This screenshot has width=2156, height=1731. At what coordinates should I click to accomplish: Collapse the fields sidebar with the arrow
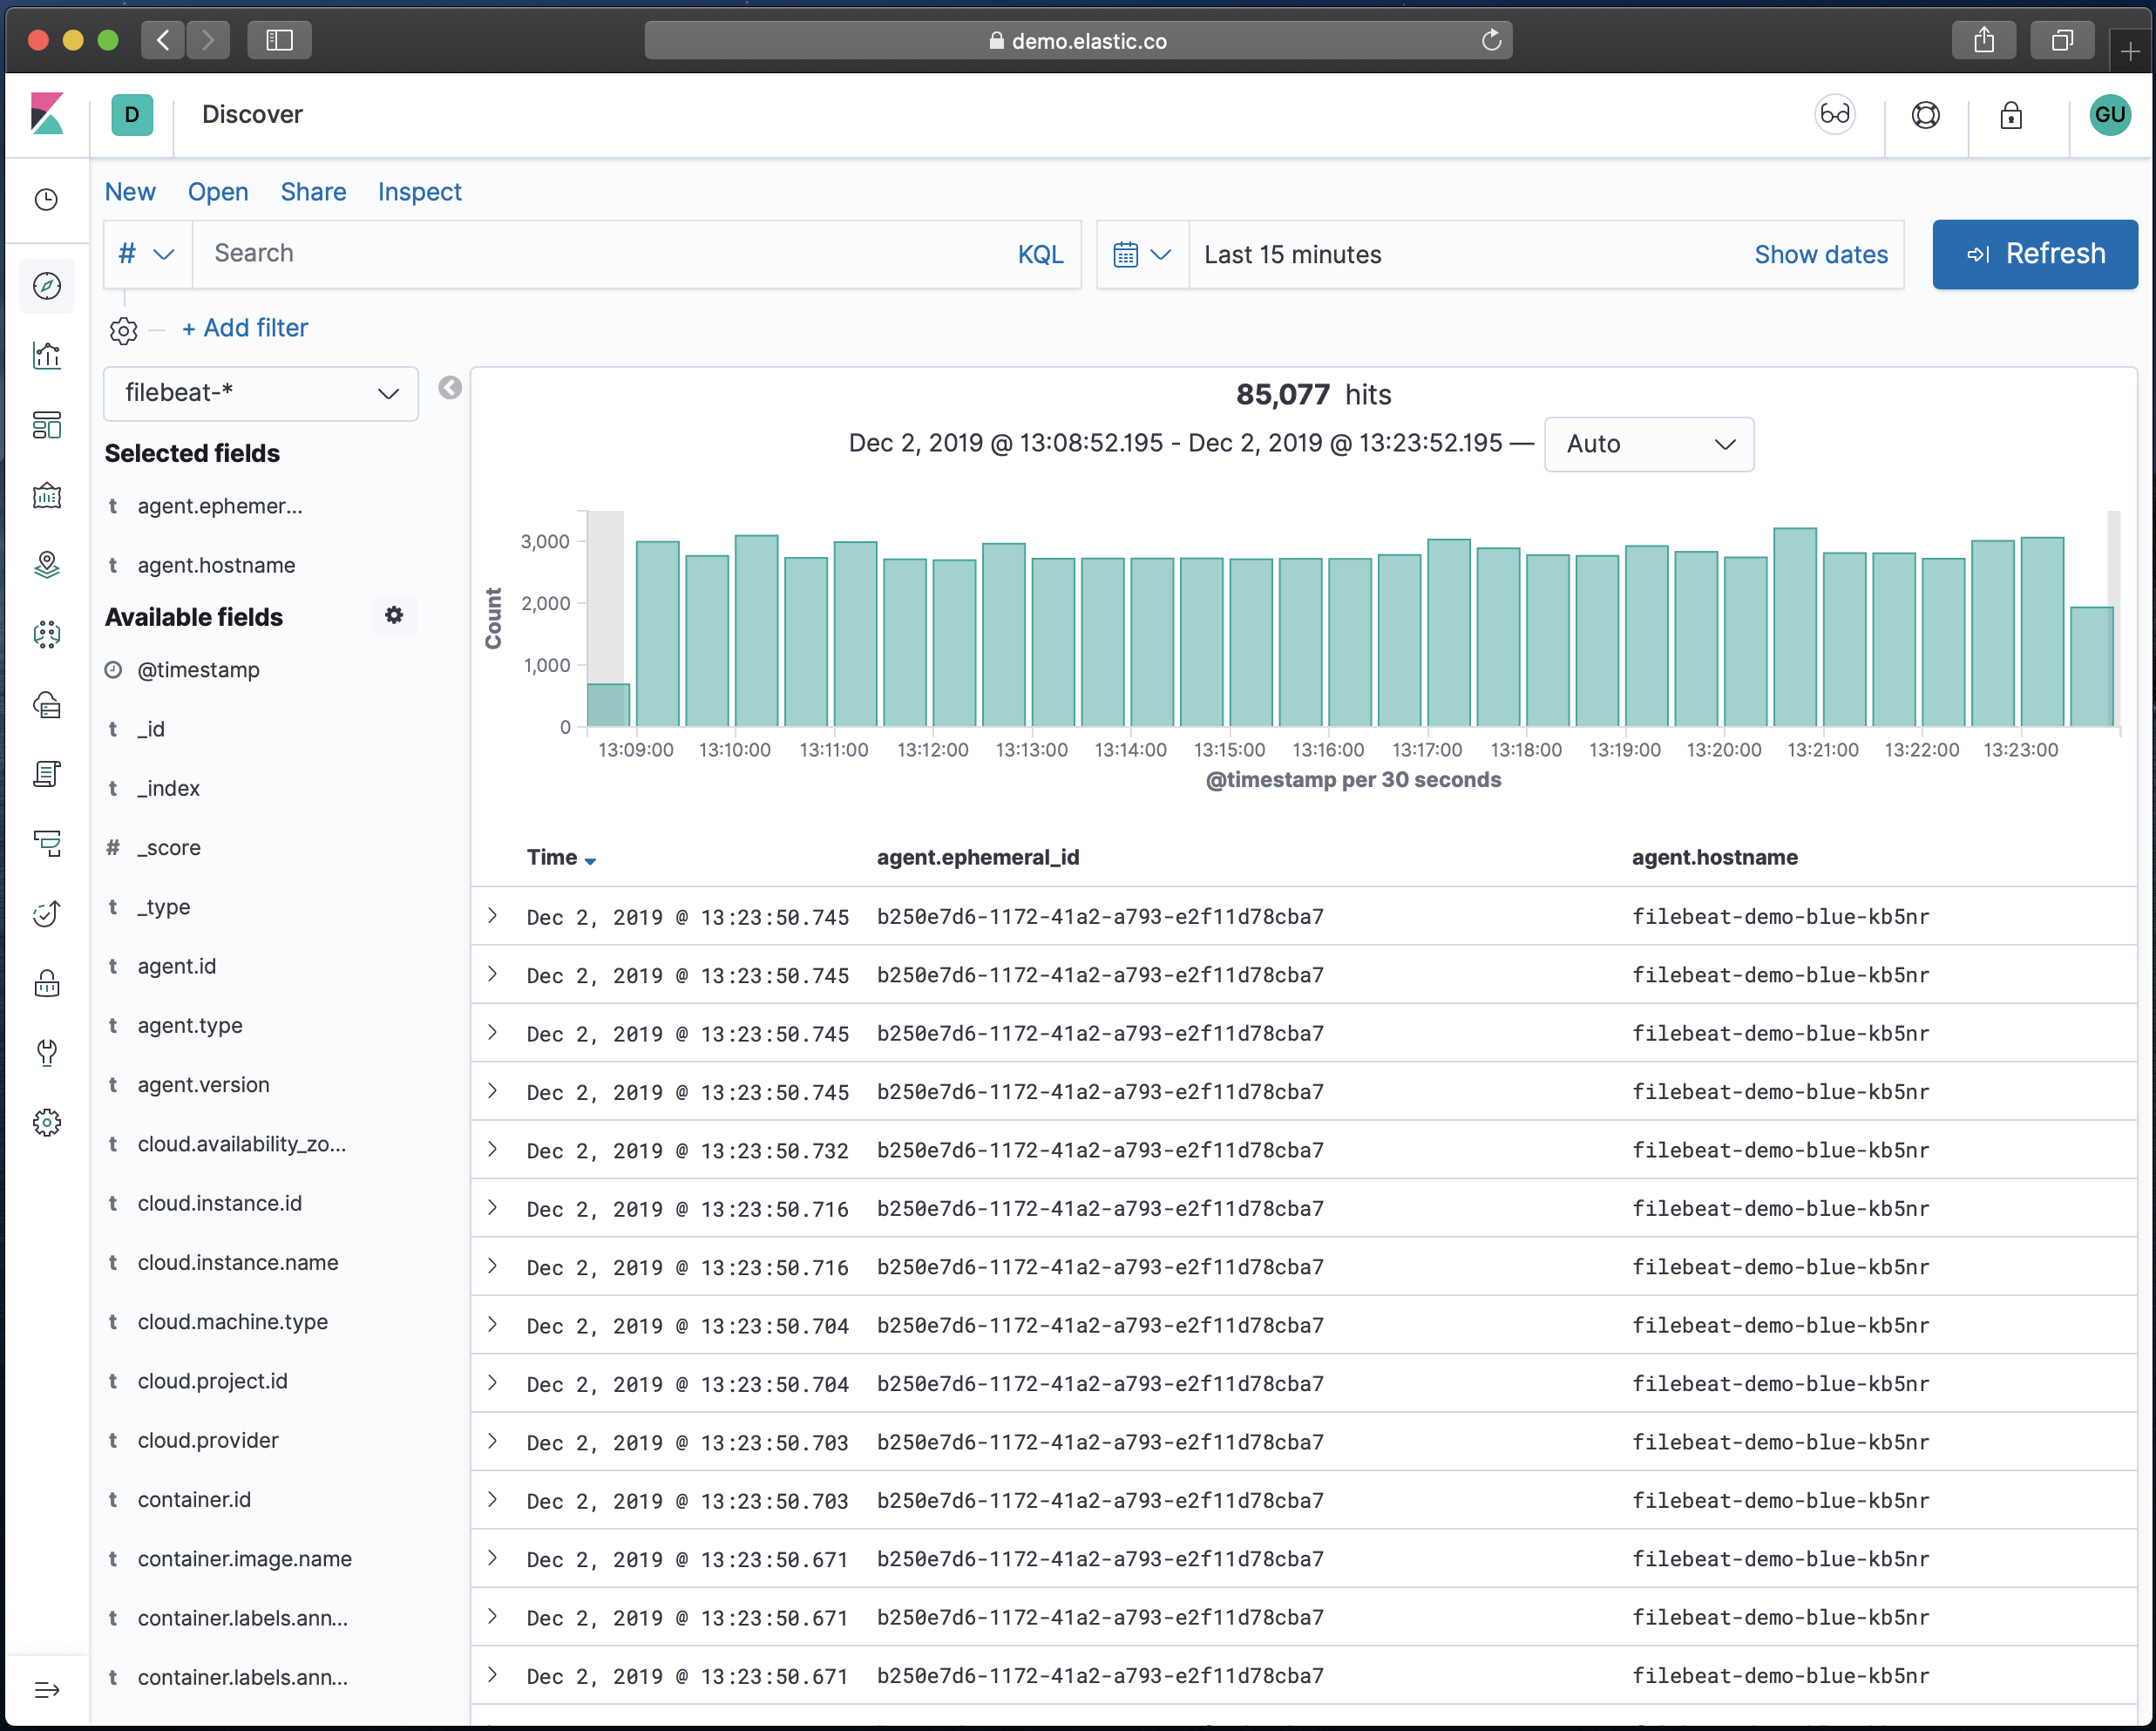(x=450, y=388)
